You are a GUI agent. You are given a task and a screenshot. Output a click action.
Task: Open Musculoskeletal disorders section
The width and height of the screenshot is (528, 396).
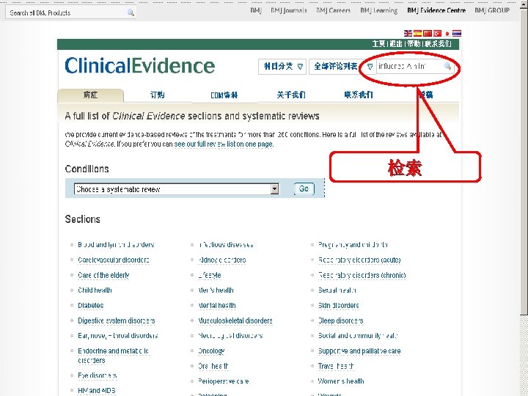(235, 320)
